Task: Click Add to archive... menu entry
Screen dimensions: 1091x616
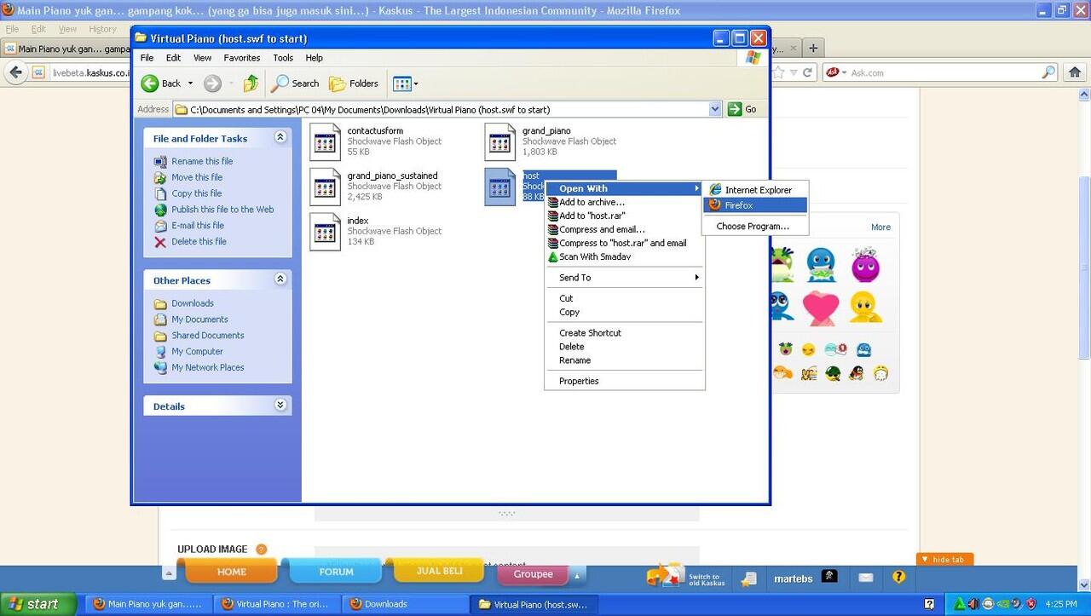Action: pyautogui.click(x=624, y=202)
